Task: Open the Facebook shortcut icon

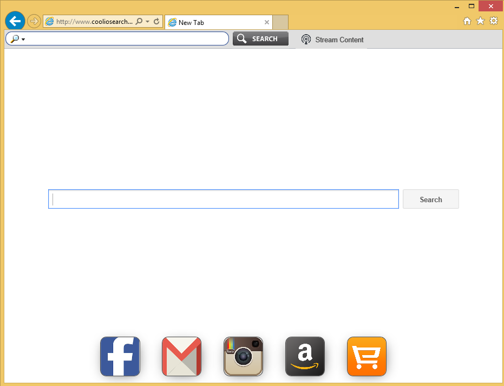Action: coord(120,356)
